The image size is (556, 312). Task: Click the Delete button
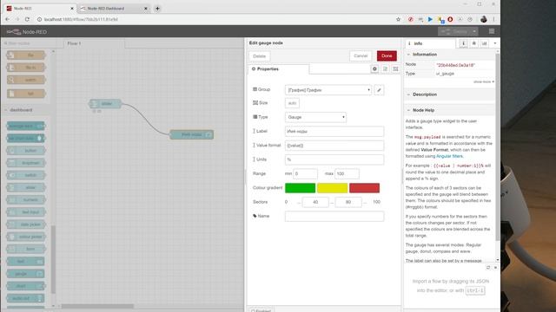tap(259, 56)
